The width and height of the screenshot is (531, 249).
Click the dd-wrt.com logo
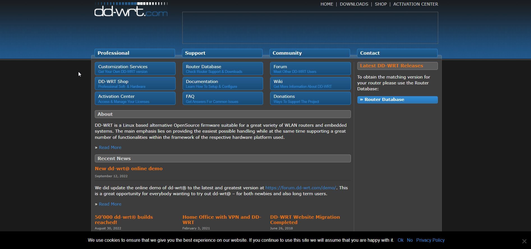pos(131,9)
